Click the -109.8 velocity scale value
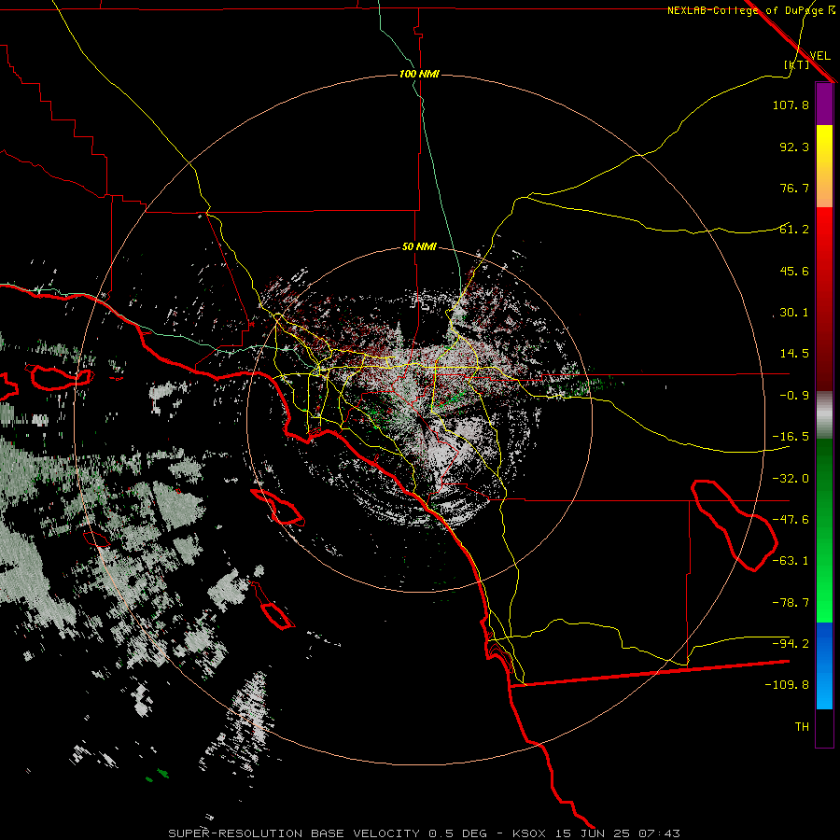Viewport: 840px width, 840px height. [x=787, y=685]
